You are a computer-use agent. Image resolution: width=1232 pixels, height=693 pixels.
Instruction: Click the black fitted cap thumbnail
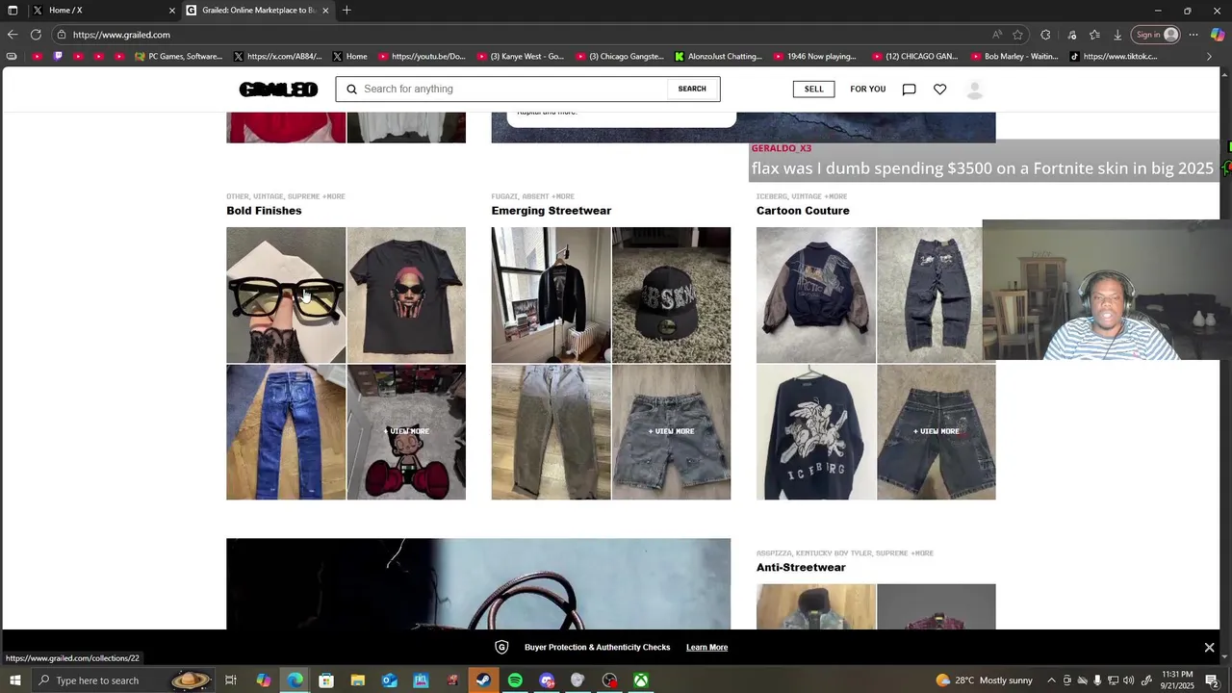click(x=671, y=295)
